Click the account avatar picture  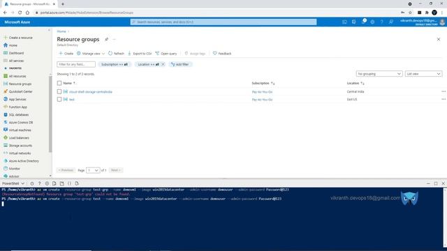coord(442,22)
